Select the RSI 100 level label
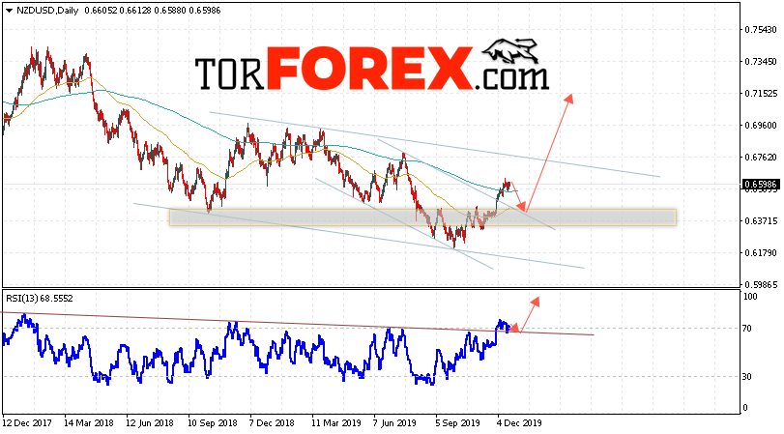The image size is (784, 434). [750, 297]
